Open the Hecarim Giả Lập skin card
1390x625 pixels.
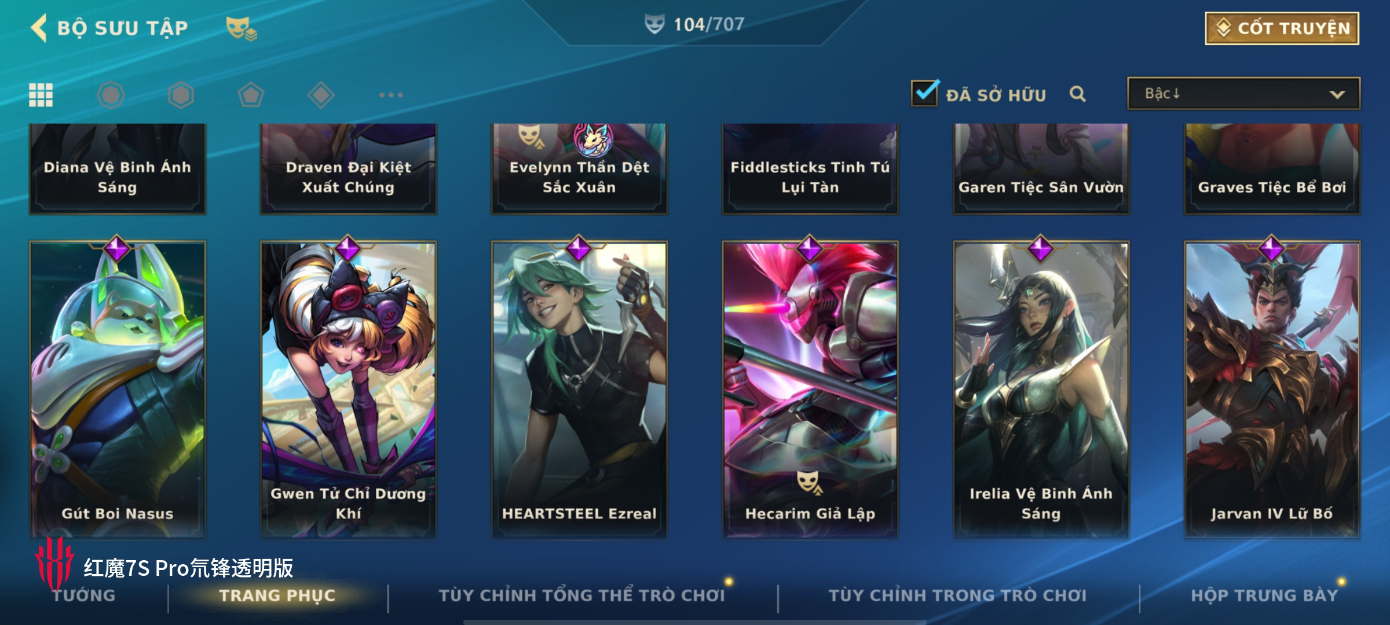(810, 390)
